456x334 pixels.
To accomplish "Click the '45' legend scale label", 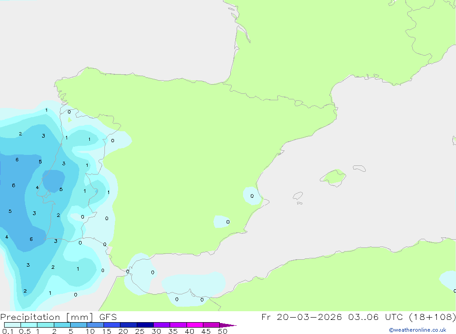I will tap(206, 331).
